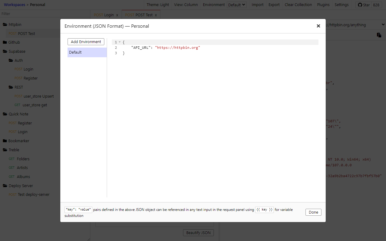Collapse the httpbin folder icon
This screenshot has height=241, width=386.
coord(5,25)
